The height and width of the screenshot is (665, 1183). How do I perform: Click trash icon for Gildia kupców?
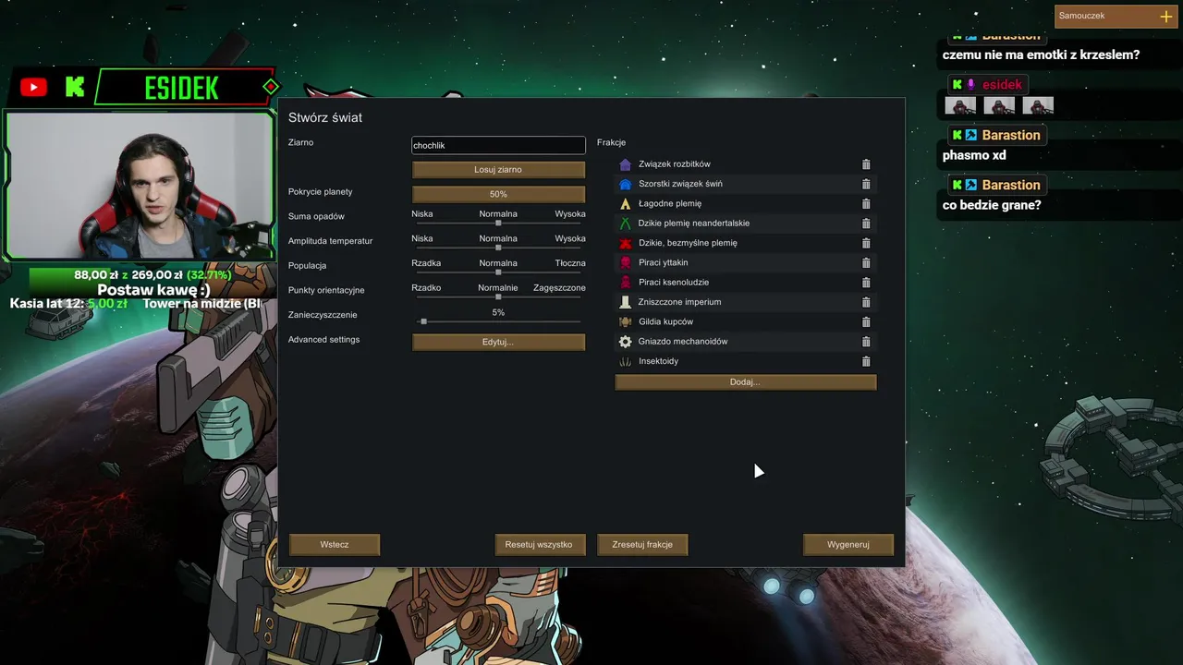click(x=866, y=322)
